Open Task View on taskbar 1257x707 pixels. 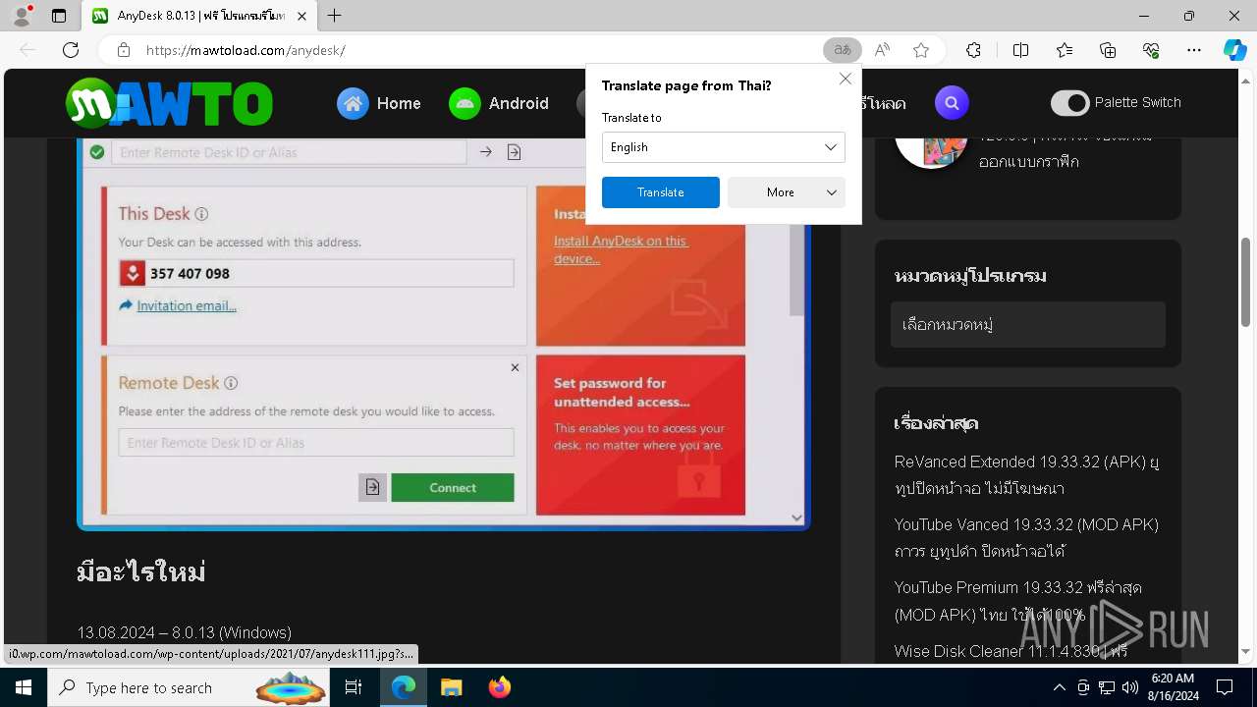point(354,687)
